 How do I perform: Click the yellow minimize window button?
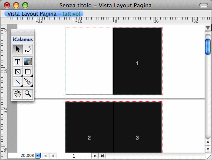16,5
